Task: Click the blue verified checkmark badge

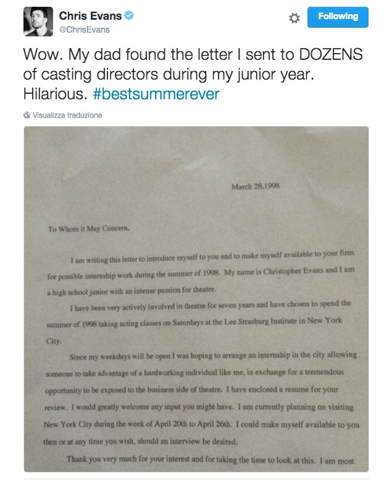Action: coord(129,15)
